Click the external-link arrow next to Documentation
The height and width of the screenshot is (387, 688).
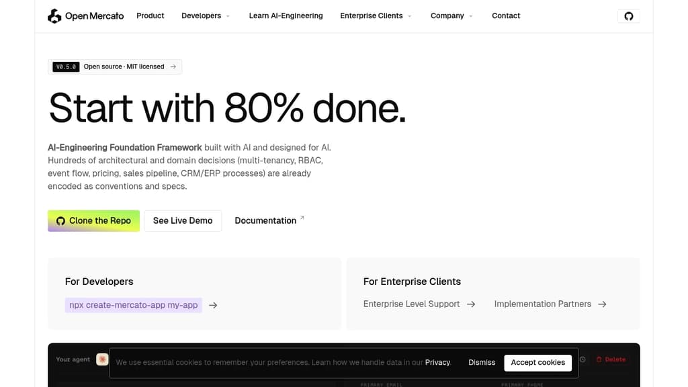point(302,218)
